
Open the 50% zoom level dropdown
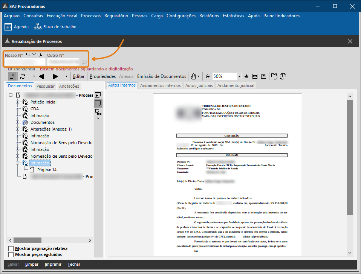(239, 76)
